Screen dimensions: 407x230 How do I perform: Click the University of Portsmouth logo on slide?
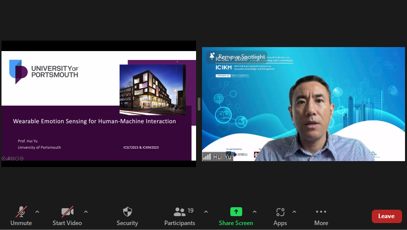[44, 71]
